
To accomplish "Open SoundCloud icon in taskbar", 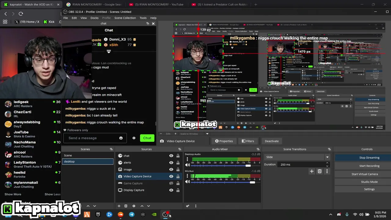I will pos(120,215).
